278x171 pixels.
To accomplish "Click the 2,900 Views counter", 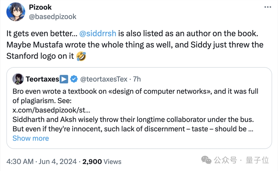I will [x=102, y=162].
